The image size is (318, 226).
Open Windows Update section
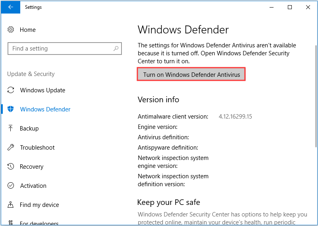(42, 90)
